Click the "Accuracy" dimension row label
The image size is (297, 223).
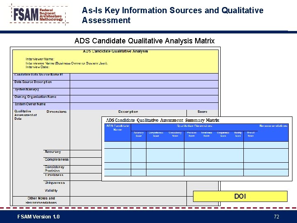(53, 152)
